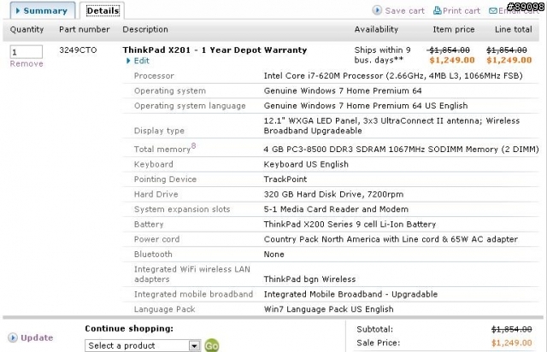Click the Sale Price $1,249.00 amount

[x=511, y=343]
